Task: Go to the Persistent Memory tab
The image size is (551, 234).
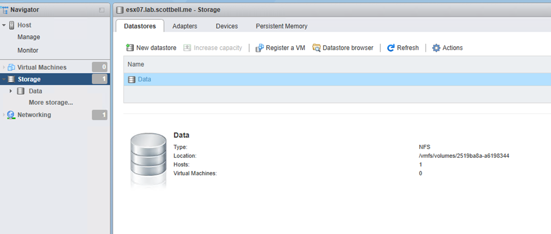Action: pos(281,26)
